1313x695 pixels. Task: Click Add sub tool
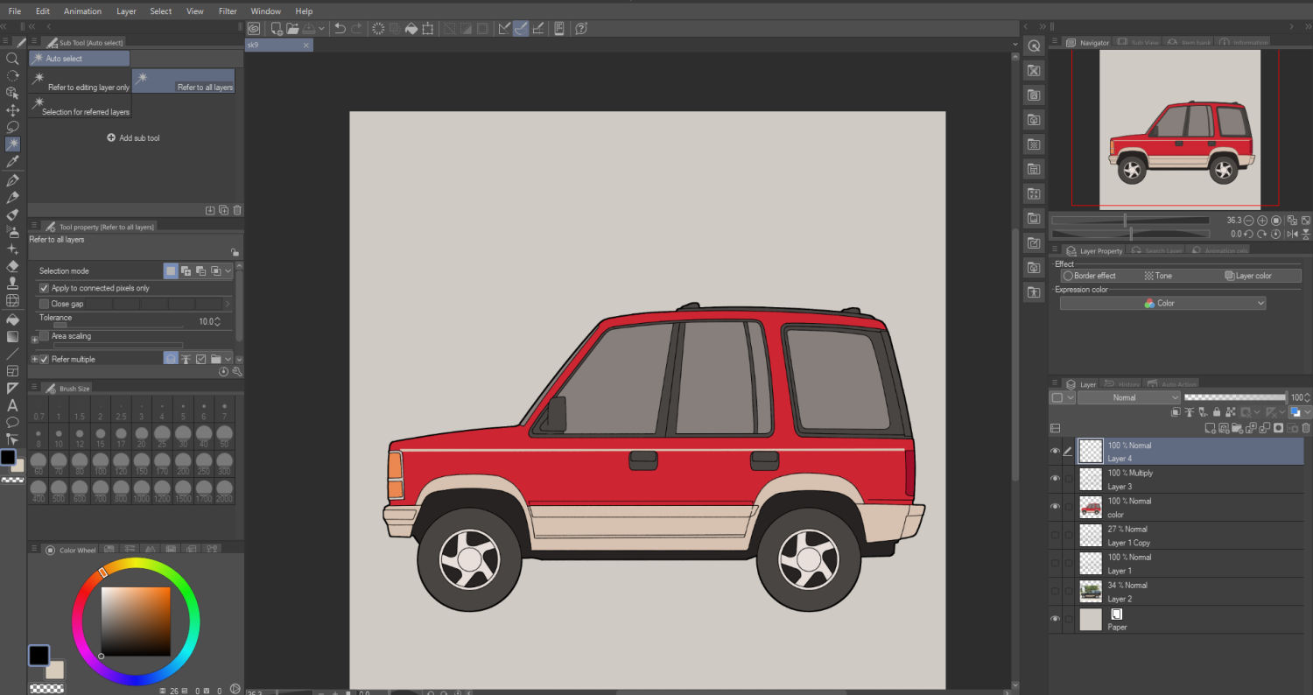coord(133,138)
